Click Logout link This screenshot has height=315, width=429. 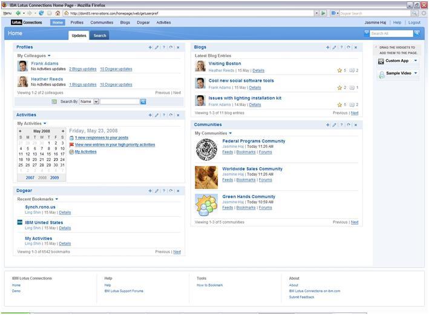(x=414, y=22)
